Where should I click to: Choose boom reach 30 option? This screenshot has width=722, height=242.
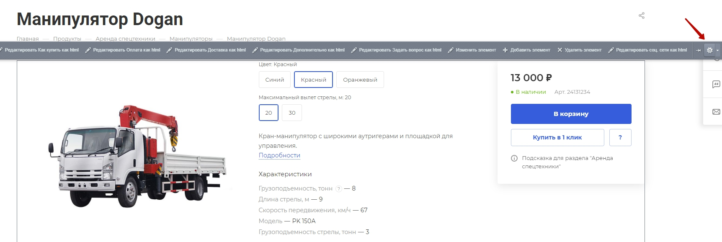(292, 113)
